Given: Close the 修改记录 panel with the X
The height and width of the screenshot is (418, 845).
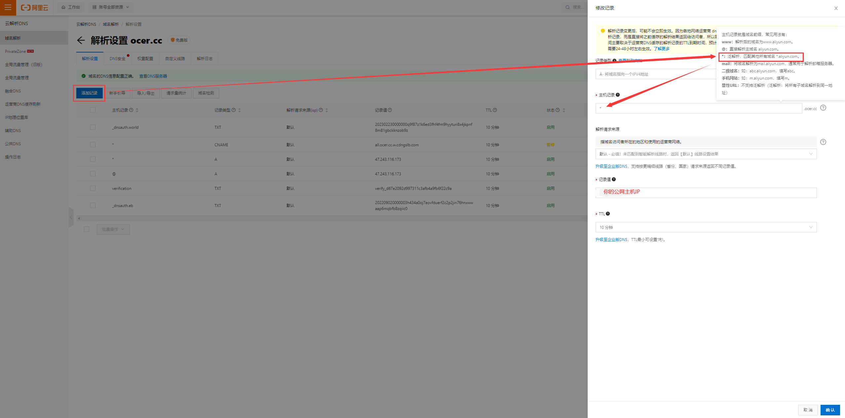Looking at the screenshot, I should pyautogui.click(x=836, y=8).
